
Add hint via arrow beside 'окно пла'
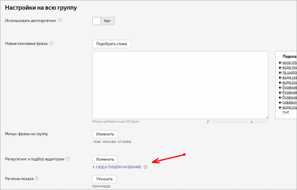point(280,63)
